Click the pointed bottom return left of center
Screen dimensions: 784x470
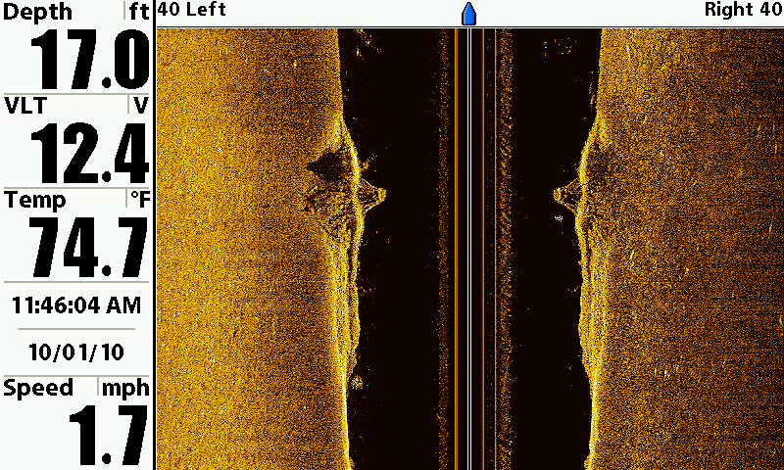371,195
